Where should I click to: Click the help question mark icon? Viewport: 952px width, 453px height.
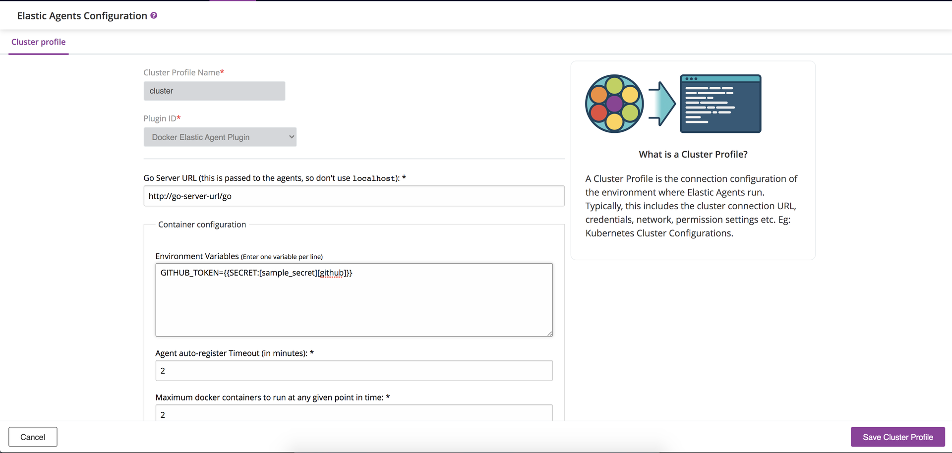click(x=154, y=15)
